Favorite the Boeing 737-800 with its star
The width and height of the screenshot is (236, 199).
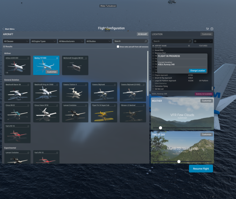pos(57,58)
